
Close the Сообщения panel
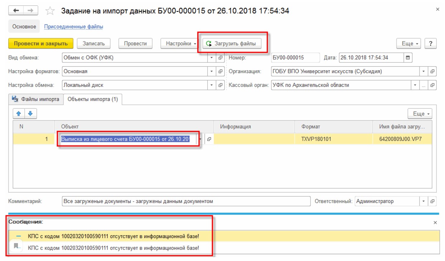(x=435, y=223)
